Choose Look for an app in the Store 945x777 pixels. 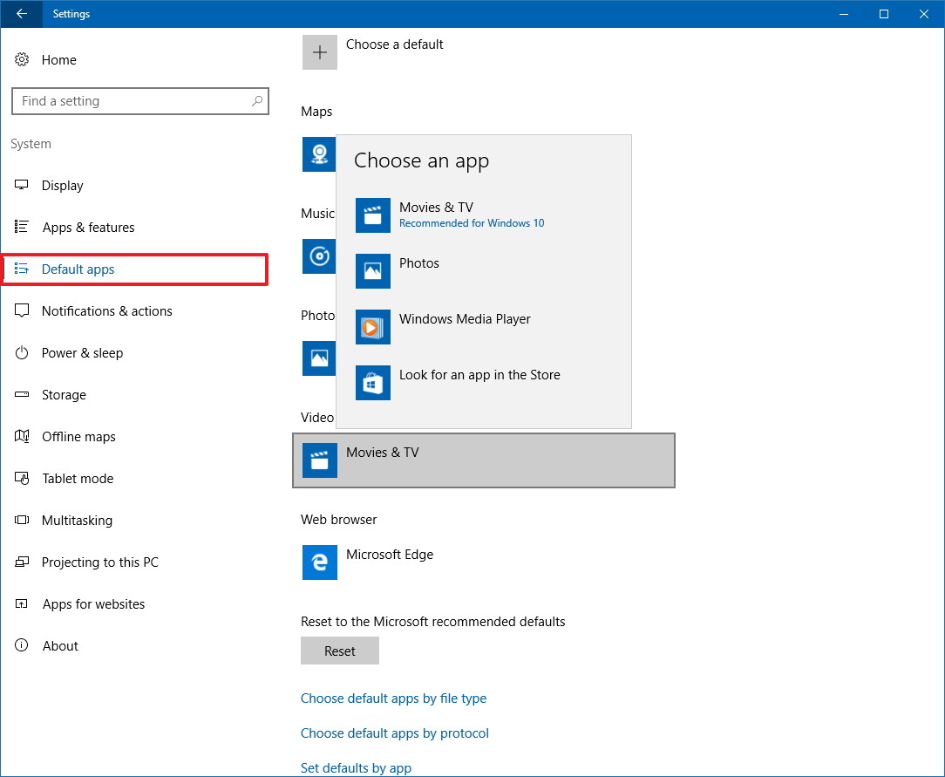click(483, 383)
